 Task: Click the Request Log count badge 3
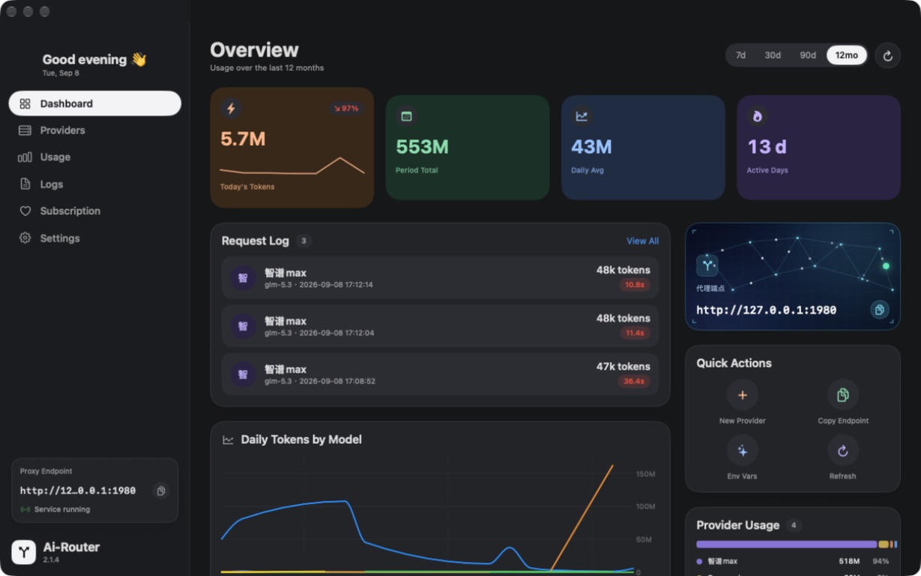[304, 241]
